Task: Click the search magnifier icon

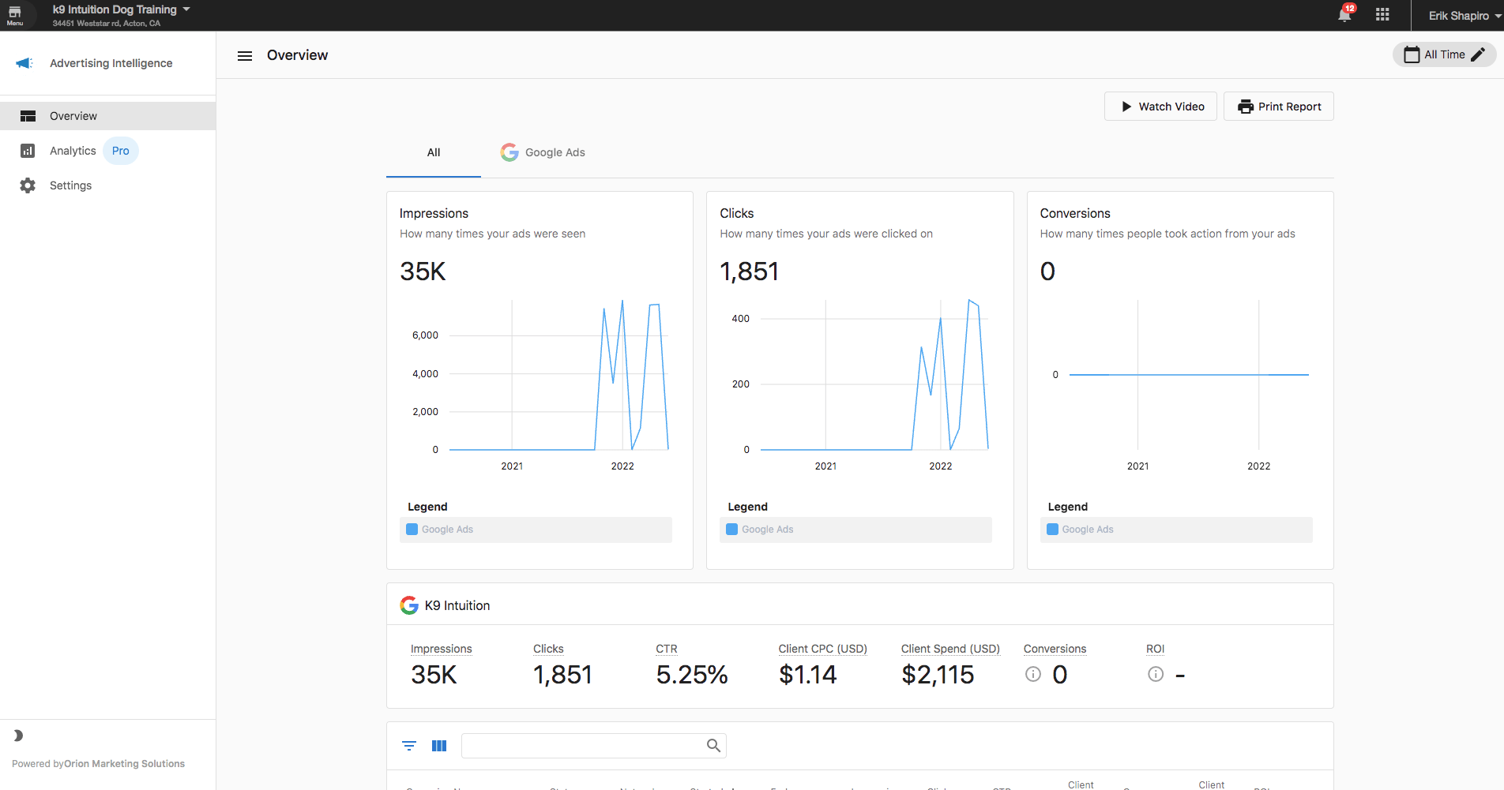Action: tap(713, 746)
